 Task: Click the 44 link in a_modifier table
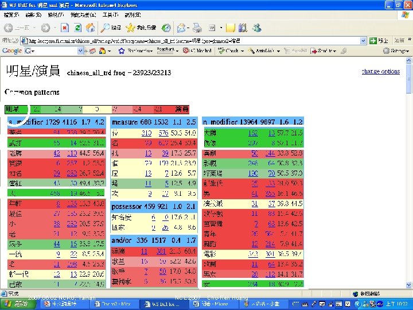[57, 244]
